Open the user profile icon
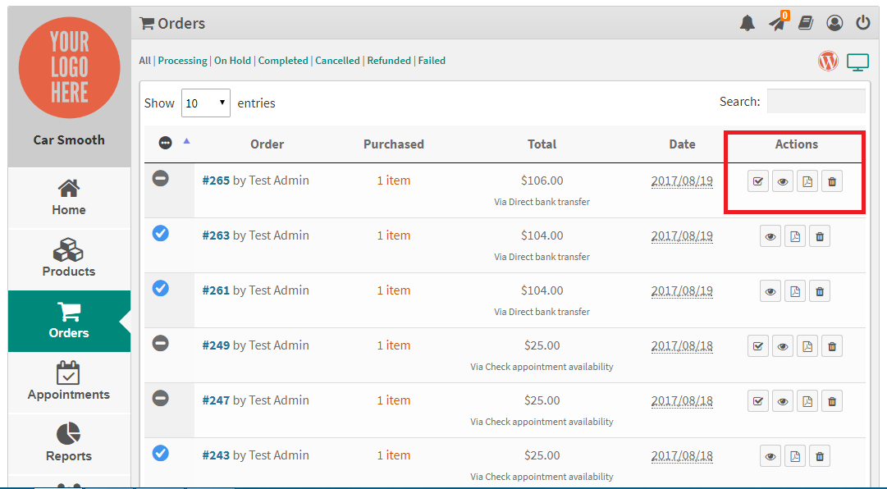The width and height of the screenshot is (887, 489). tap(834, 23)
